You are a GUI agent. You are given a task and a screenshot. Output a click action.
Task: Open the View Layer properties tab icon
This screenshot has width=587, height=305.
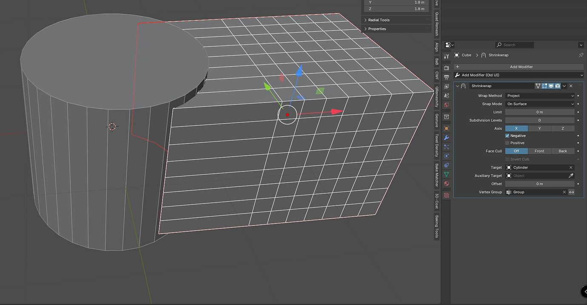click(446, 87)
